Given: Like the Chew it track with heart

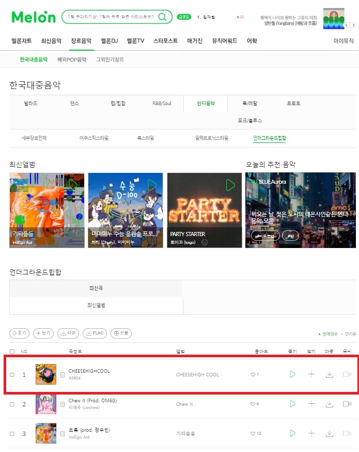Looking at the screenshot, I should tap(253, 404).
